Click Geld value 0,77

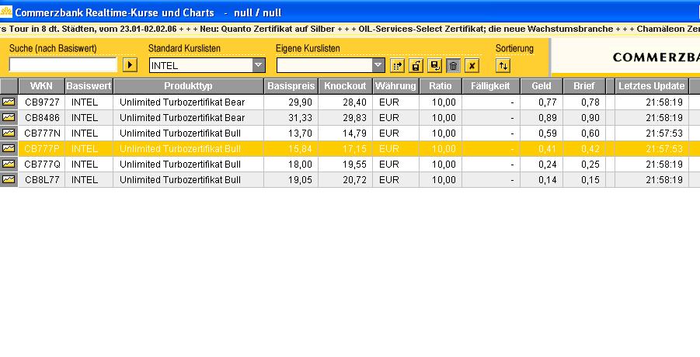[547, 102]
